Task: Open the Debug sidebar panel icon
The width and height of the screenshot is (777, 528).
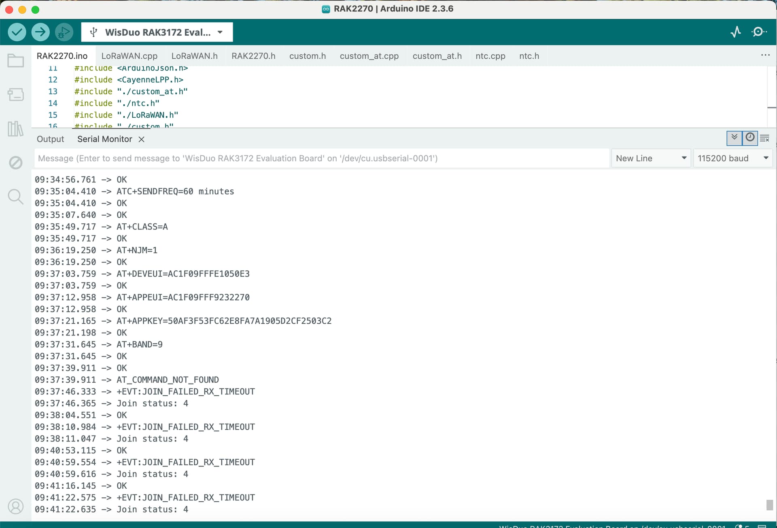Action: point(15,163)
